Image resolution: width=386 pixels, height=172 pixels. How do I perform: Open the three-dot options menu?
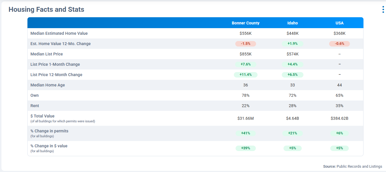pyautogui.click(x=383, y=9)
